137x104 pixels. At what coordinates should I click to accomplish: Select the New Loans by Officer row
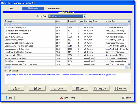point(66,55)
